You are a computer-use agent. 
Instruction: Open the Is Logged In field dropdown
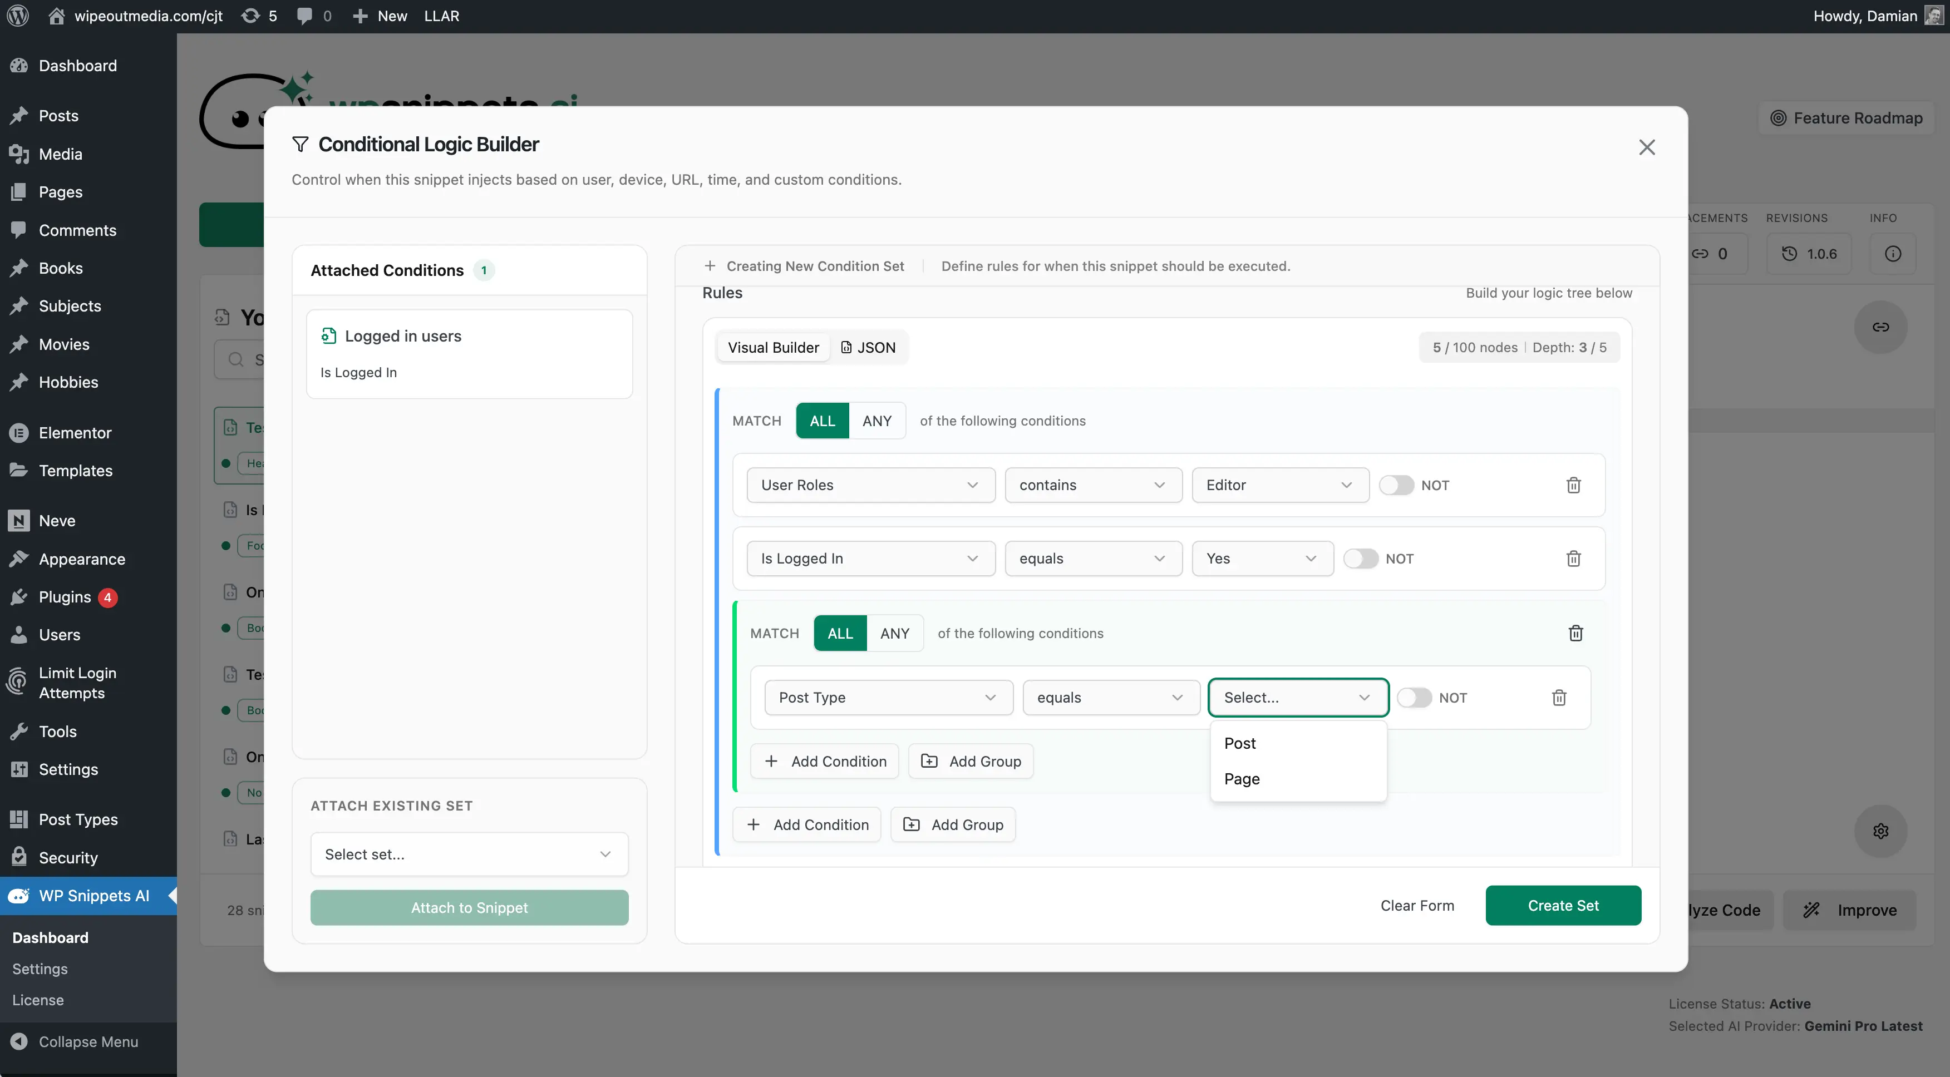870,559
